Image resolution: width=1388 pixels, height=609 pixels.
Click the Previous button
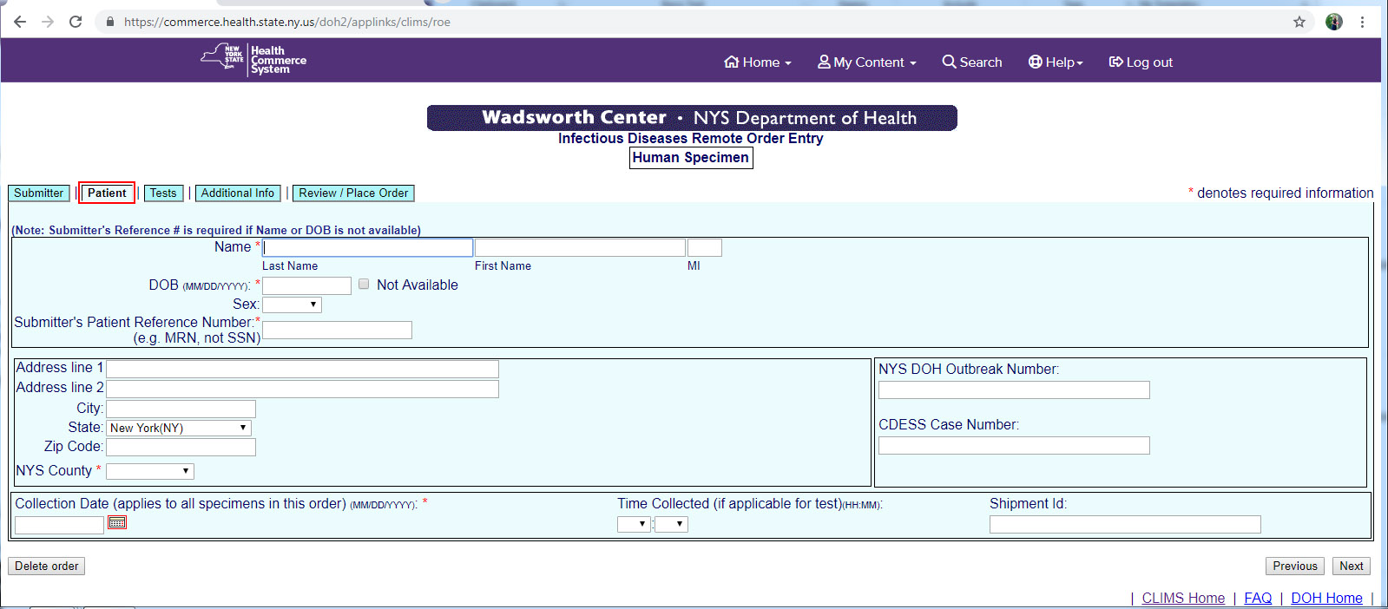[1295, 566]
